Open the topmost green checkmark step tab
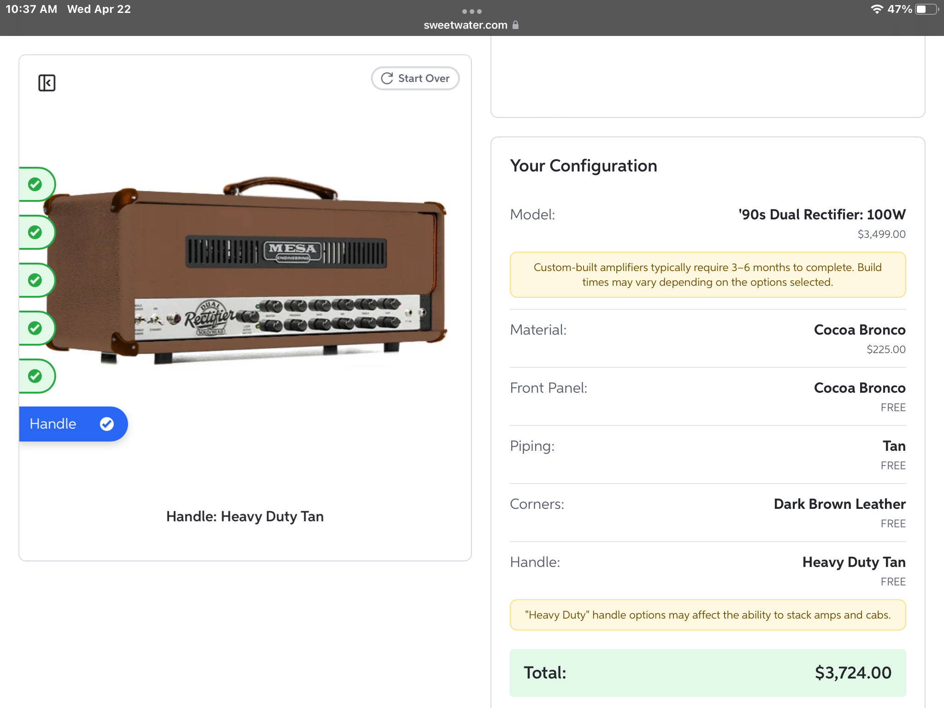The width and height of the screenshot is (944, 708). coord(35,184)
